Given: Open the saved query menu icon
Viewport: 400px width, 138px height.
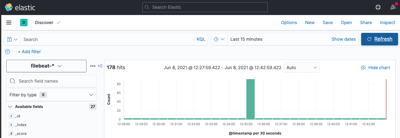Looking at the screenshot, I should pos(12,39).
